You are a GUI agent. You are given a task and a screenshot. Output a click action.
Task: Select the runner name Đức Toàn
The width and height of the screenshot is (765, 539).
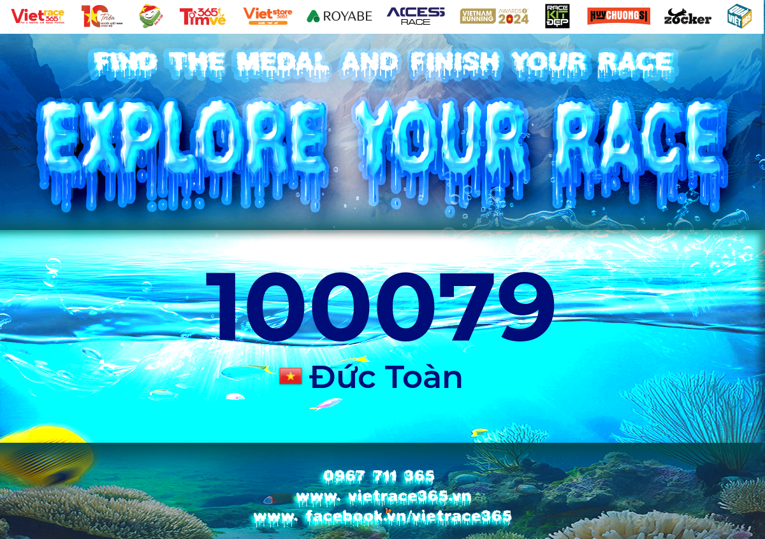click(x=386, y=377)
